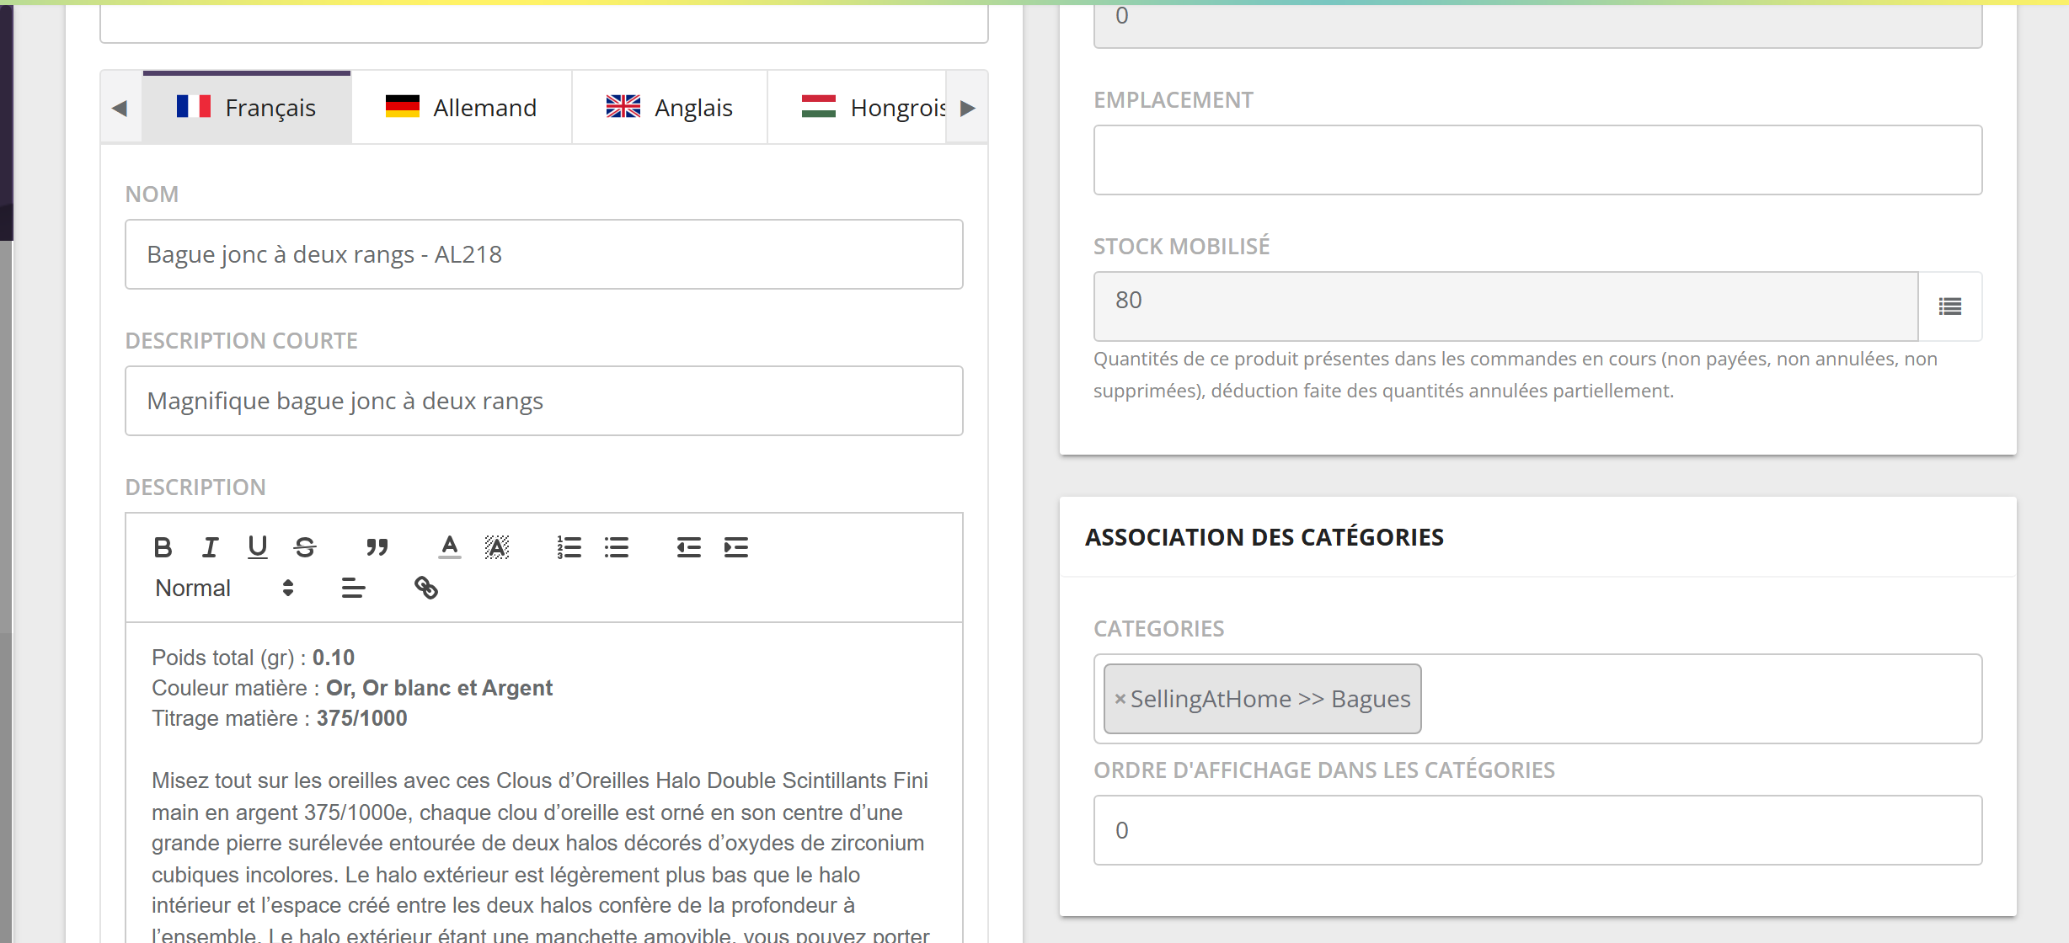Switch to the Anglais tab
Image resolution: width=2069 pixels, height=943 pixels.
(x=670, y=108)
